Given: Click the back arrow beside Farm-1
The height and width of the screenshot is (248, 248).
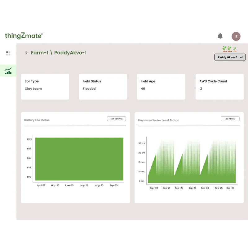Looking at the screenshot, I should (27, 53).
